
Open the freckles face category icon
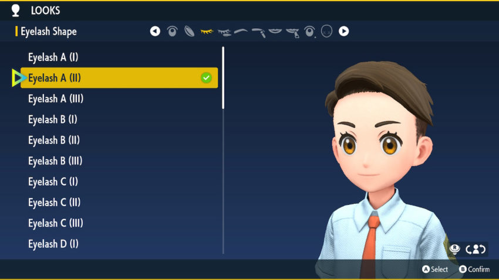click(x=326, y=31)
